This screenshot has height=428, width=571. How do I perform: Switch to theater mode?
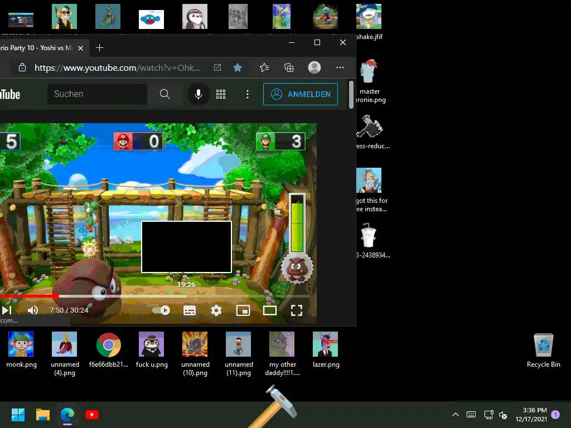(270, 310)
